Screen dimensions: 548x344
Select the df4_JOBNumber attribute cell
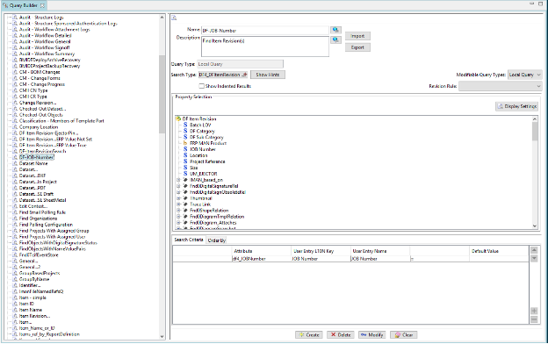tap(262, 259)
